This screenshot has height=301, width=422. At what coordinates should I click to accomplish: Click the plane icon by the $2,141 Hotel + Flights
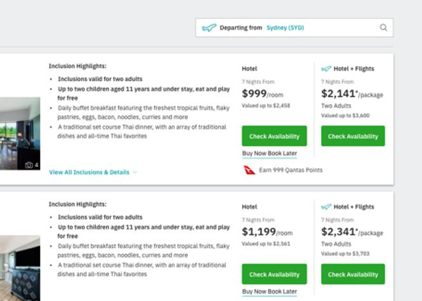[326, 69]
